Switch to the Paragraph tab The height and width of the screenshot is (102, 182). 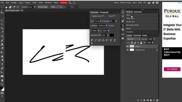[104, 12]
